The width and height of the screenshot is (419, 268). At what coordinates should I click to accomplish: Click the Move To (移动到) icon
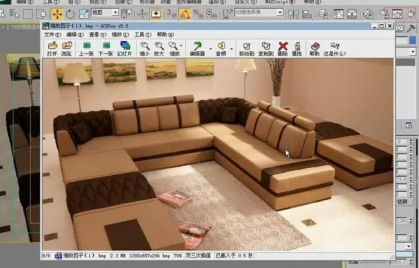point(246,48)
